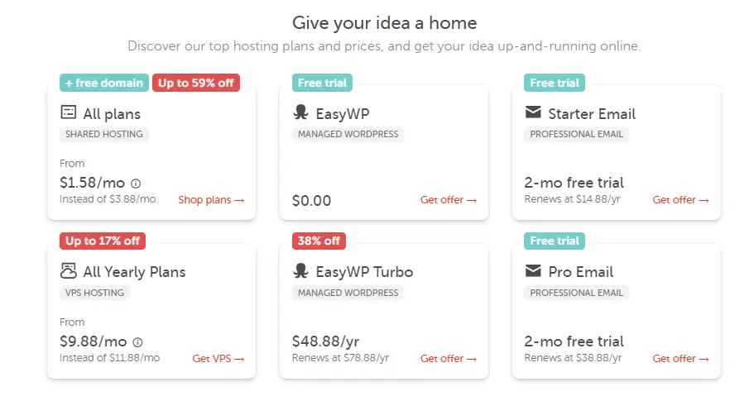754x401 pixels.
Task: Click the Pro Email envelope icon
Action: [x=533, y=271]
